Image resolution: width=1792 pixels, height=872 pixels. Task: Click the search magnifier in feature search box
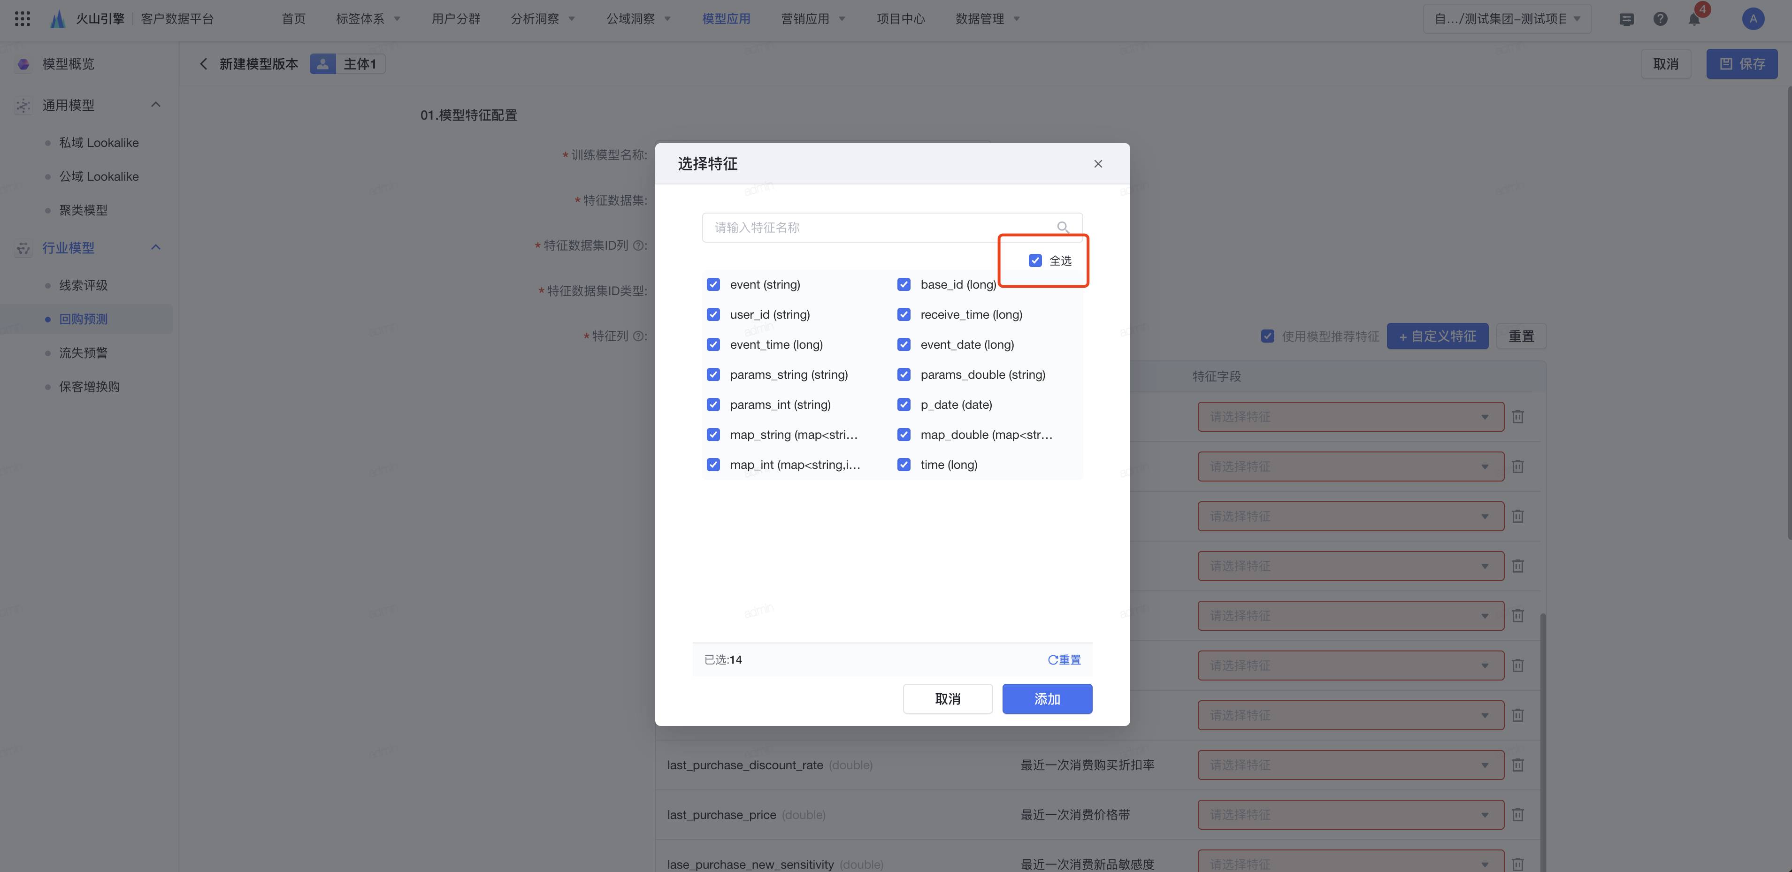pyautogui.click(x=1062, y=228)
